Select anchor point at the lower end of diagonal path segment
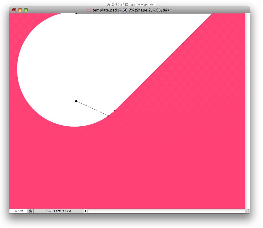 coord(108,116)
